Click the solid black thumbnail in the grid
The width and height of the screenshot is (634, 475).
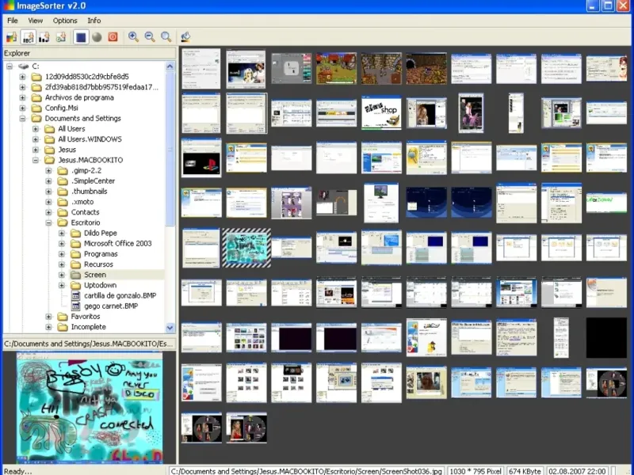606,337
